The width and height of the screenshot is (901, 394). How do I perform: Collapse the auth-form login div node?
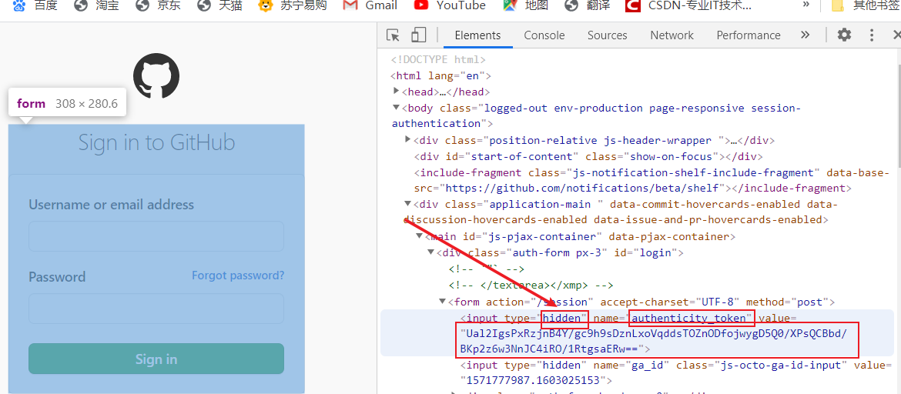tap(430, 252)
